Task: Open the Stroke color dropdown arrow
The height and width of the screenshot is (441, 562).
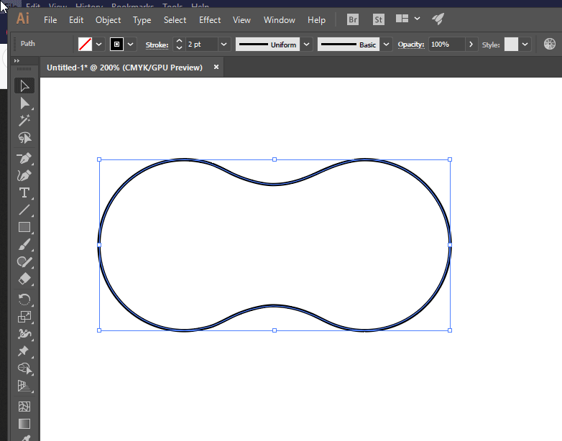Action: pyautogui.click(x=131, y=45)
